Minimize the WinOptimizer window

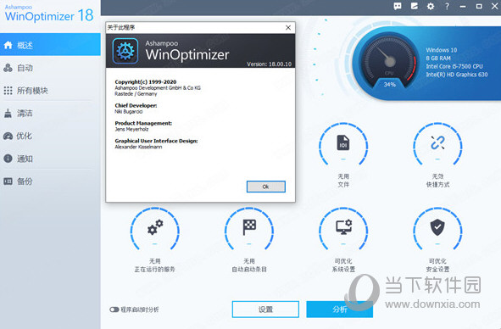(463, 7)
